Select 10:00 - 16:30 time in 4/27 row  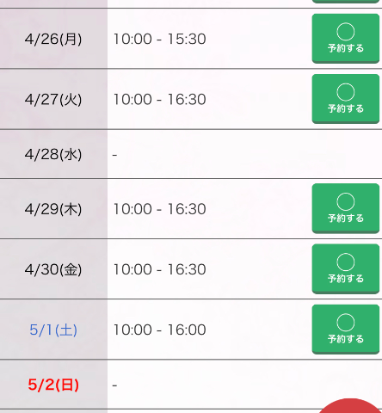click(159, 100)
